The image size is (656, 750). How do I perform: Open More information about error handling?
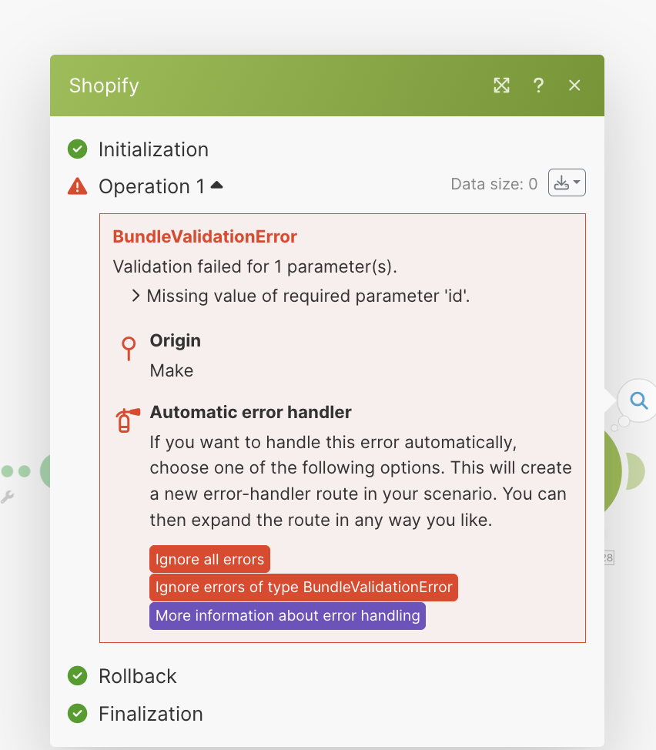pyautogui.click(x=287, y=615)
